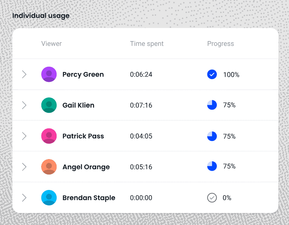Click Gail Klien's 75% progress pie icon

[212, 105]
